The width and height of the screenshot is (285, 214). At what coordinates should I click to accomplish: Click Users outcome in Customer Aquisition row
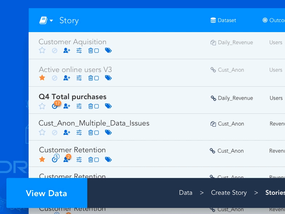pos(276,42)
